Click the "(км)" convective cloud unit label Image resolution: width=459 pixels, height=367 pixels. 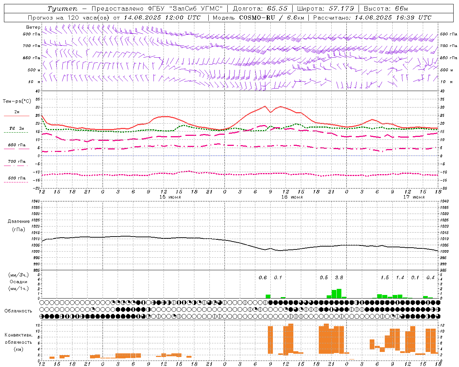19,349
